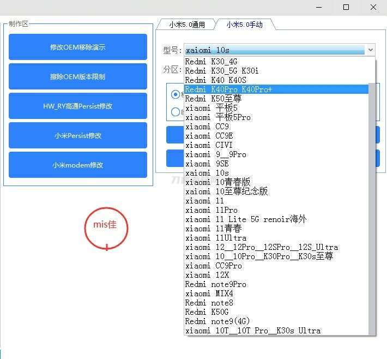The width and height of the screenshot is (387, 359).
Task: Close the application window
Action: pyautogui.click(x=373, y=7)
